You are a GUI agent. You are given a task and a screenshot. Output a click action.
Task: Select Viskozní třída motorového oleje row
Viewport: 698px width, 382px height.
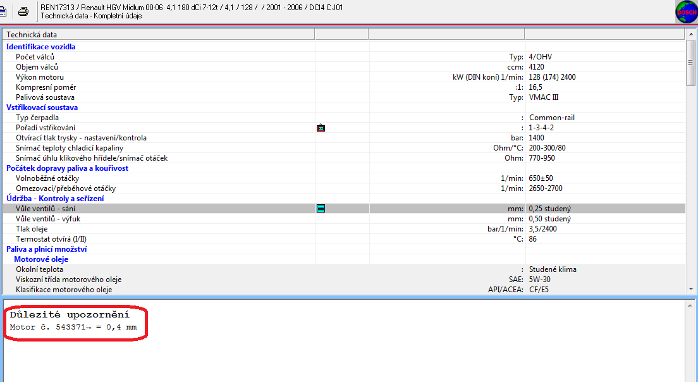click(344, 280)
